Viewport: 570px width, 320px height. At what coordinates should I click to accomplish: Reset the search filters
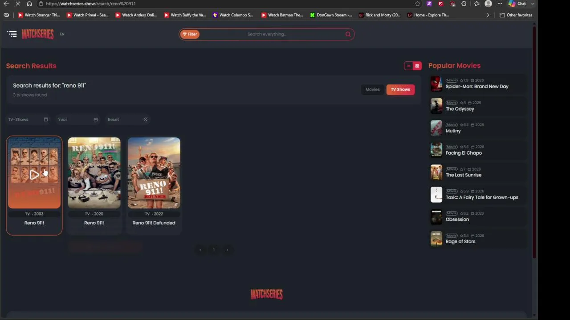[127, 120]
